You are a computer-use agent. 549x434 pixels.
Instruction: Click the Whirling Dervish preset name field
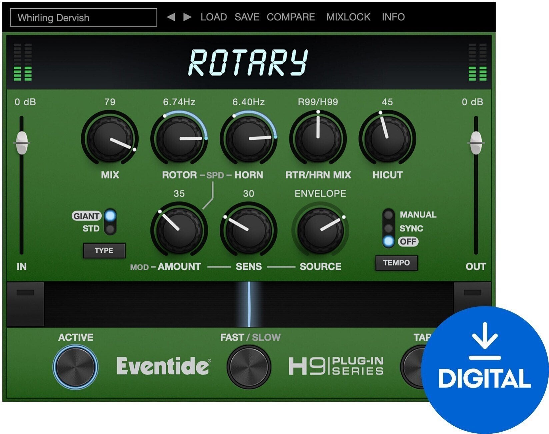coord(83,17)
